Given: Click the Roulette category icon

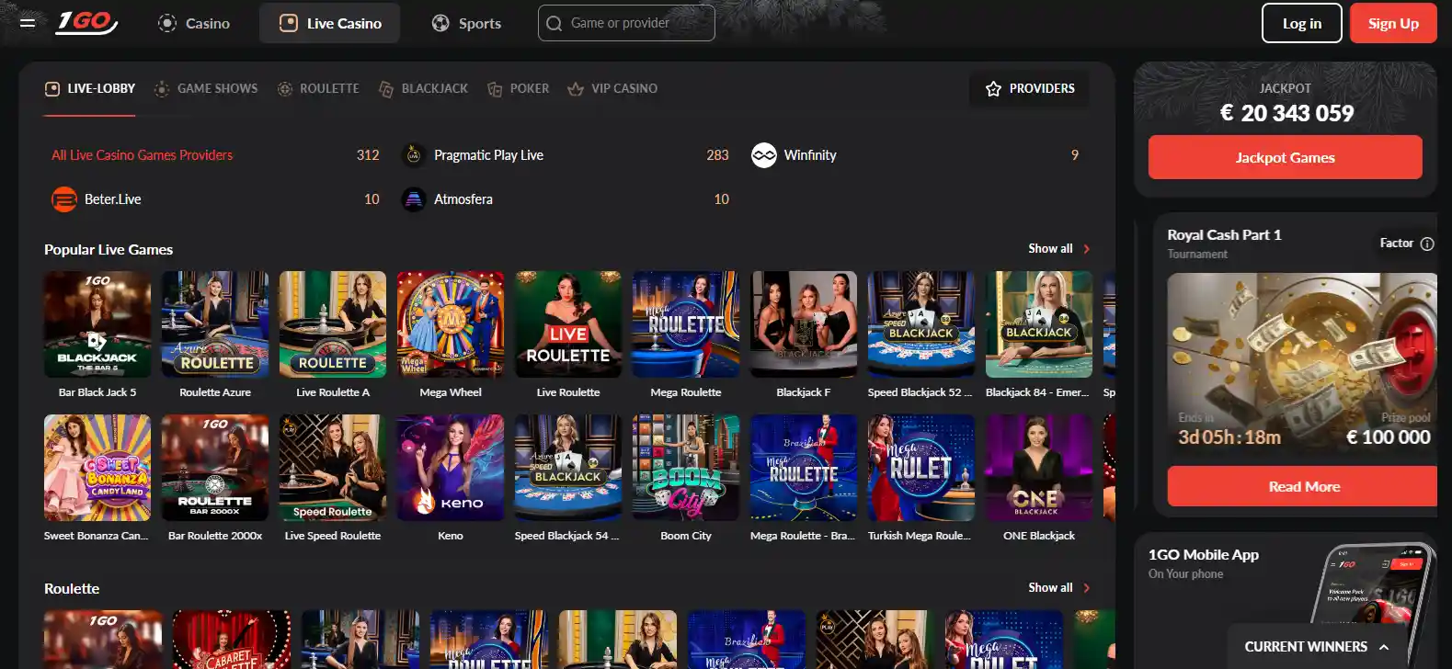Looking at the screenshot, I should (x=285, y=89).
